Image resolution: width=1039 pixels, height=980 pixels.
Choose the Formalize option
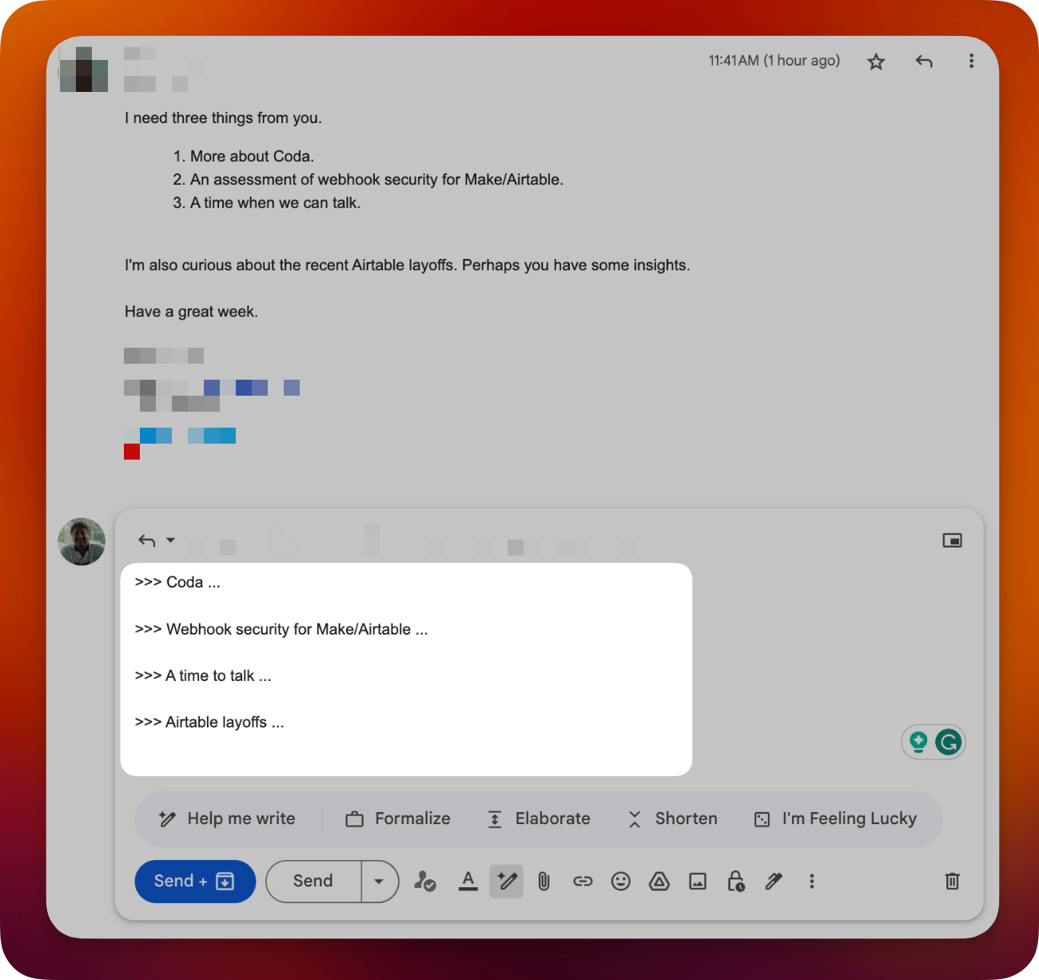point(398,819)
